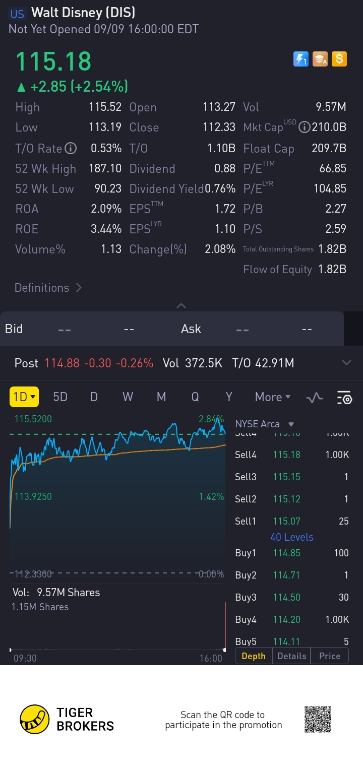The image size is (363, 774).
Task: Switch to the Depth tab
Action: pyautogui.click(x=254, y=656)
